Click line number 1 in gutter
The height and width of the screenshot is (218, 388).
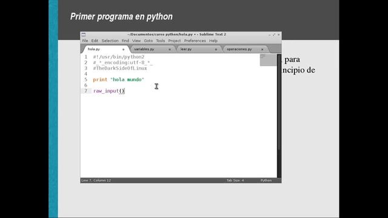tap(86, 57)
